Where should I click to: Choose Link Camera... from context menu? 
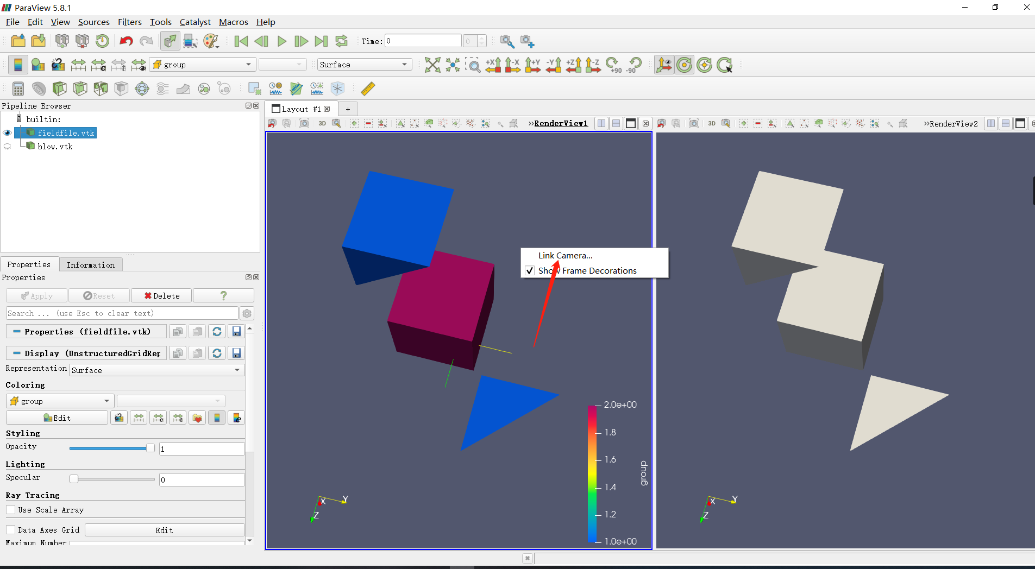click(x=566, y=256)
